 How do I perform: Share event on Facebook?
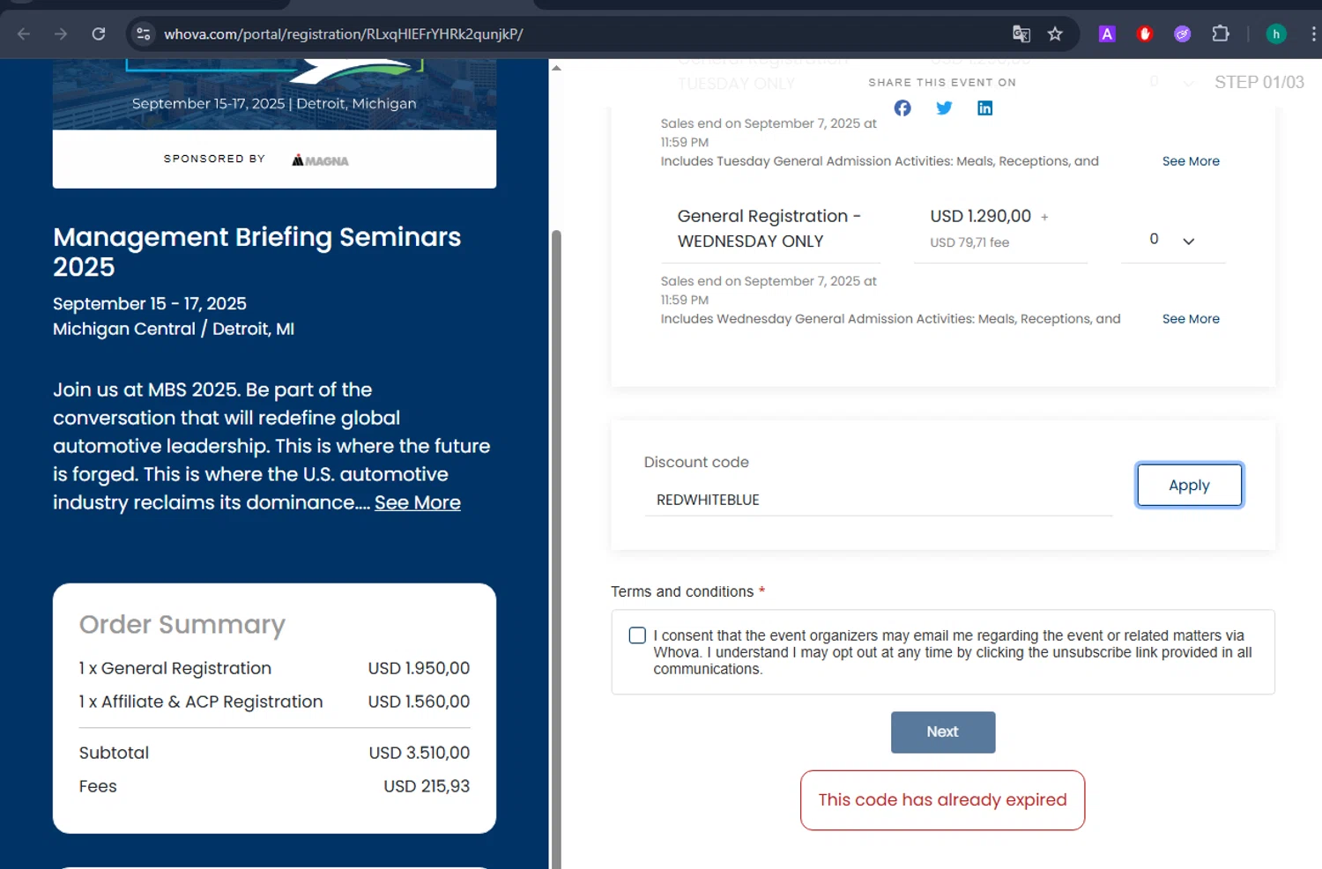coord(902,108)
